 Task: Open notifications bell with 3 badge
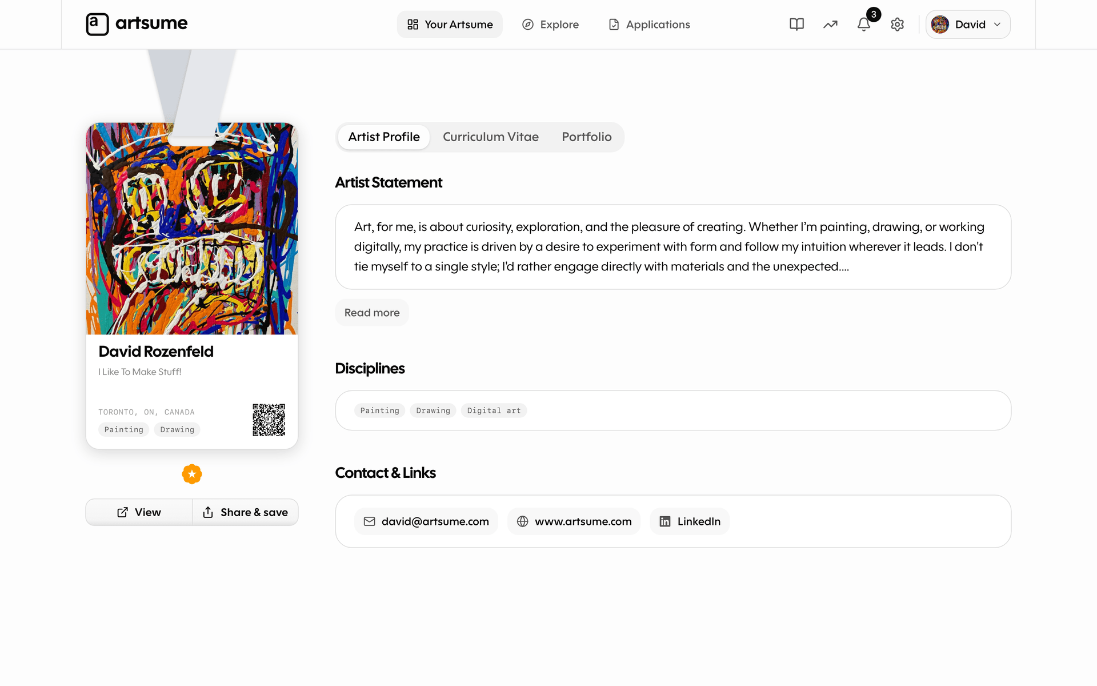click(x=864, y=25)
